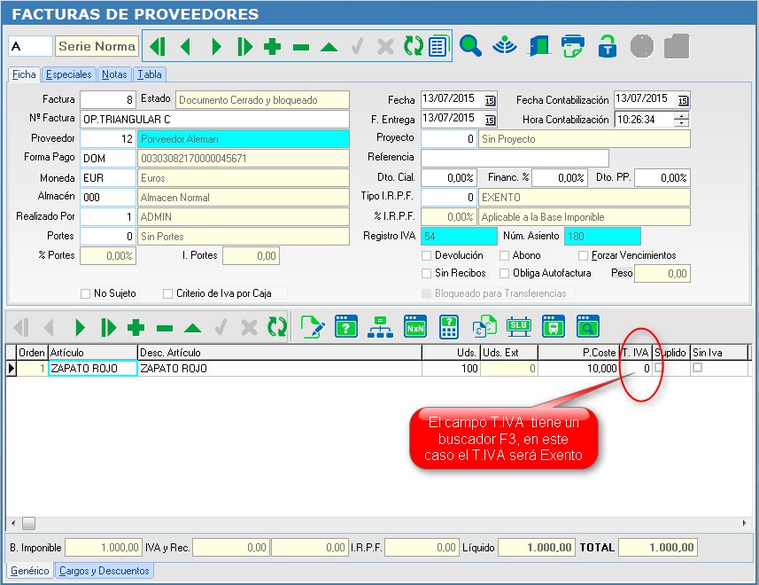
Task: Click the Referencia input field
Action: (x=515, y=159)
